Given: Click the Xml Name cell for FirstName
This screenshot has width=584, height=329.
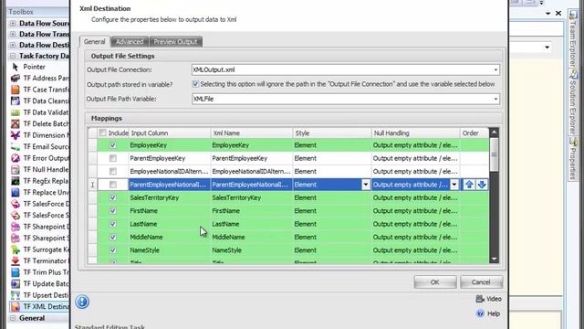Looking at the screenshot, I should tap(252, 211).
